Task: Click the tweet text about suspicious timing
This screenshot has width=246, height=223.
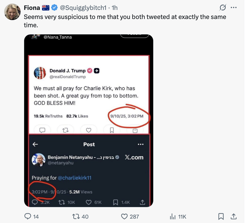Action: 125,21
